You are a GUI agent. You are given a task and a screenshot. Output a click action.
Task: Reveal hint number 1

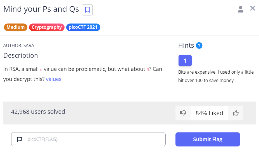pos(185,61)
